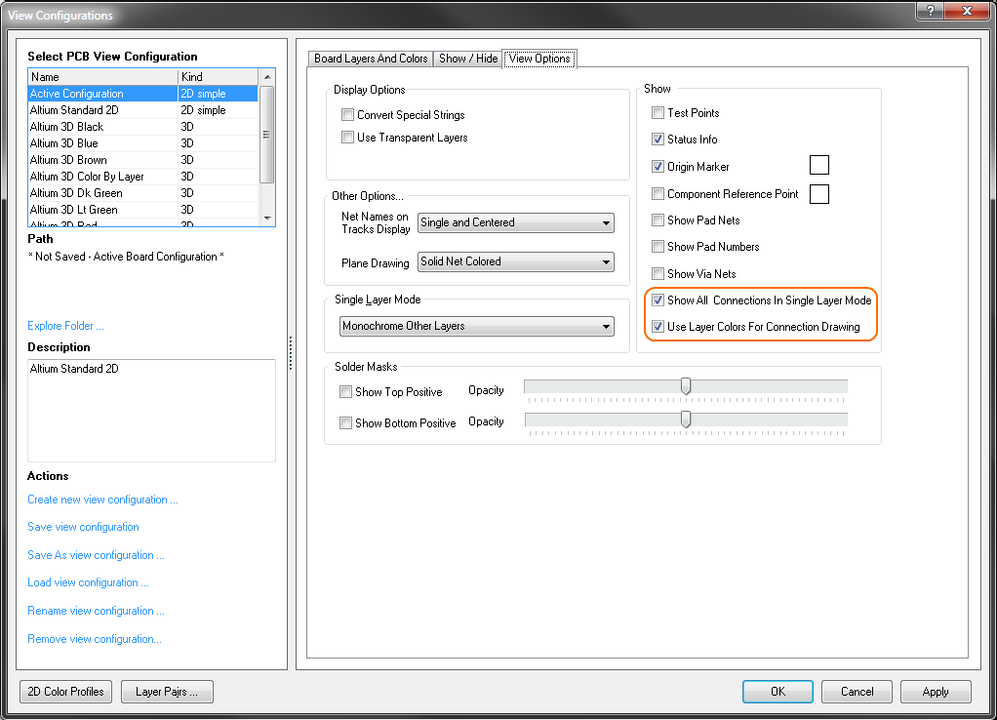
Task: Open Single Layer Mode dropdown
Action: click(477, 326)
